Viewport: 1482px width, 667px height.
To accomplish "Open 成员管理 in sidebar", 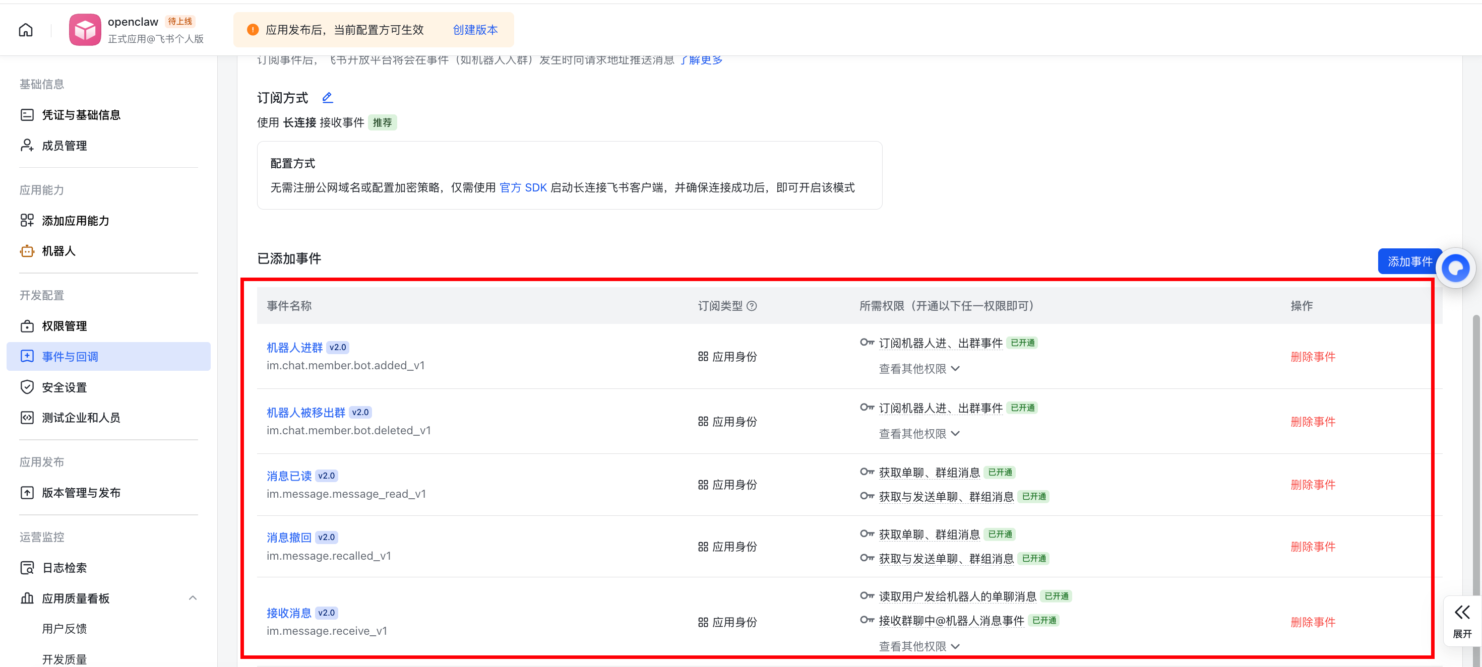I will [109, 146].
